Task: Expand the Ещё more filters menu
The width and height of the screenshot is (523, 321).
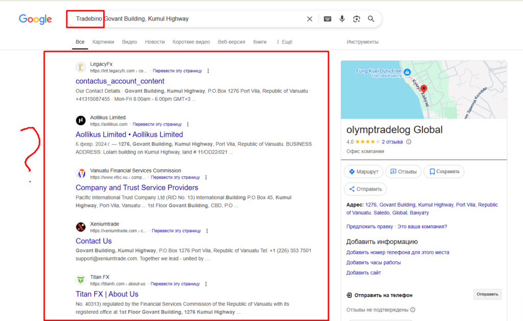Action: click(x=284, y=42)
